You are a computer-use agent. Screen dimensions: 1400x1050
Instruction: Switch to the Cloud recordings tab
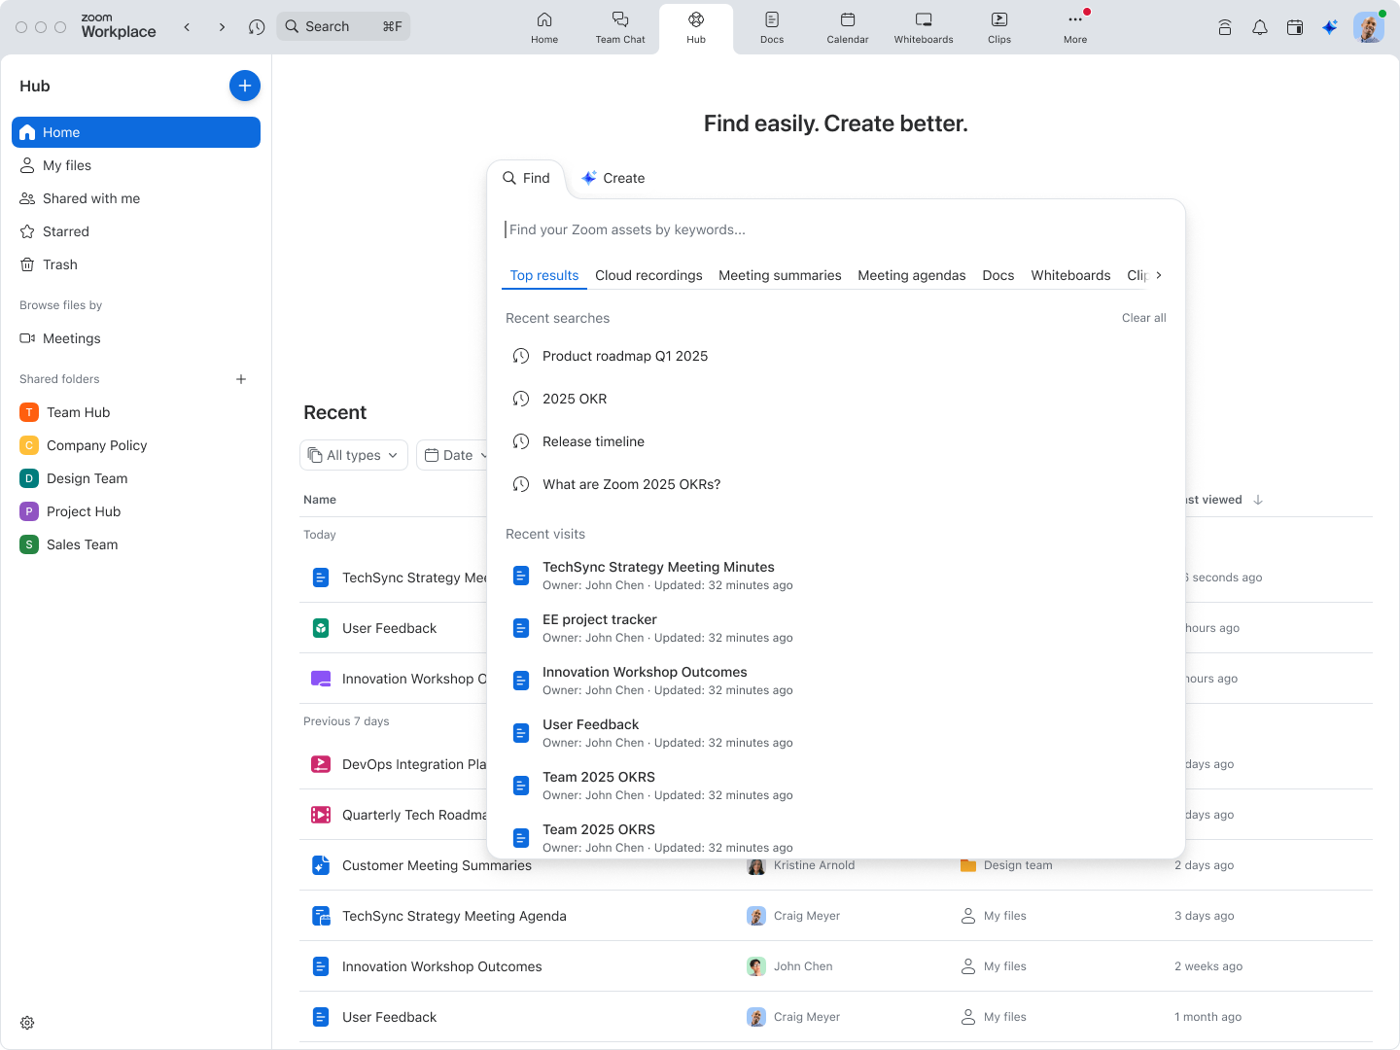click(648, 275)
